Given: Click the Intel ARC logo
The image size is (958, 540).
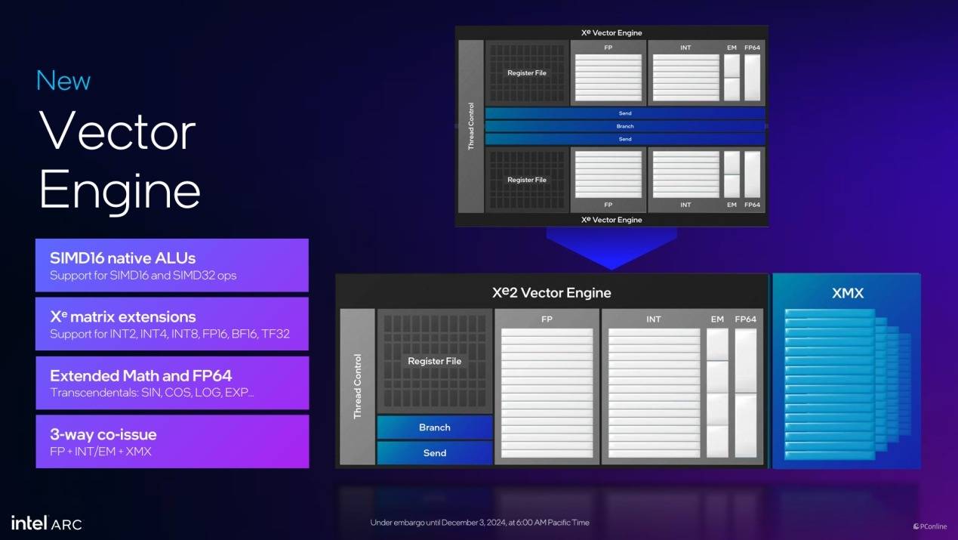Looking at the screenshot, I should click(x=46, y=523).
